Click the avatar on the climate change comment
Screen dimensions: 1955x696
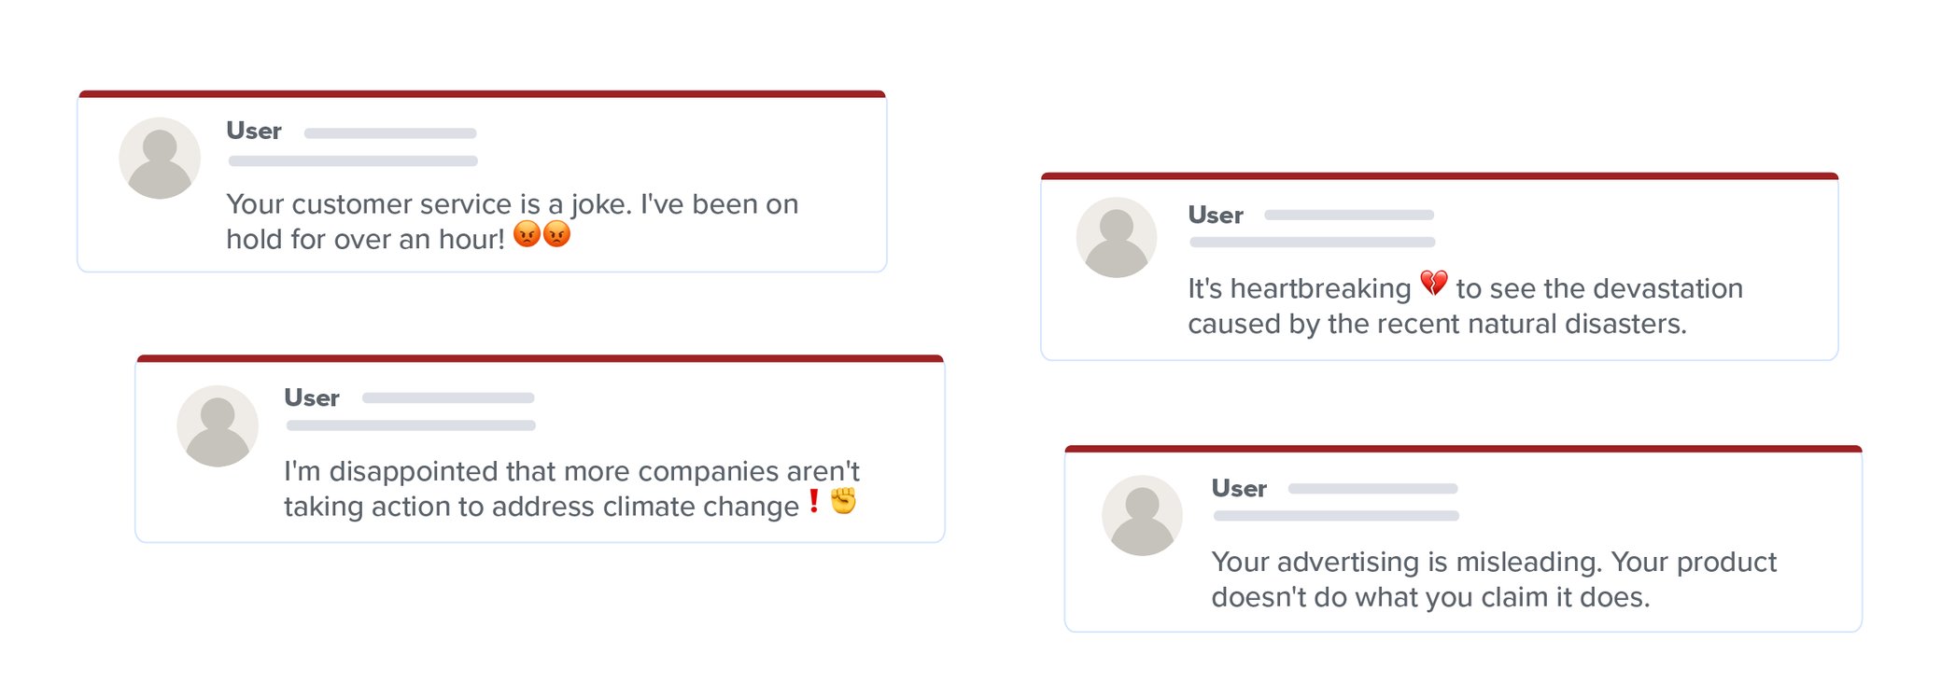[x=218, y=425]
